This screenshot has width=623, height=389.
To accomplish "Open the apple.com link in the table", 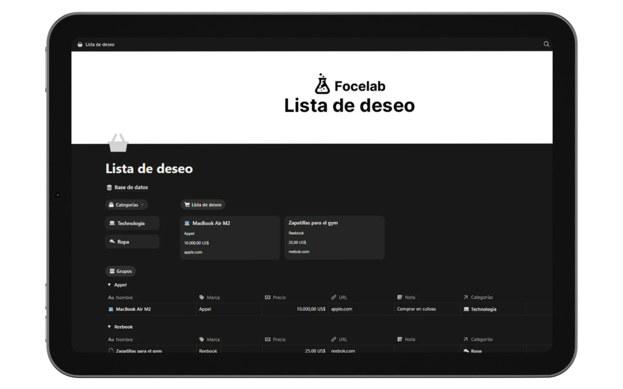I will coord(341,309).
